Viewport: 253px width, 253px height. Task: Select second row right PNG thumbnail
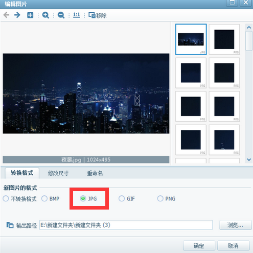click(x=224, y=73)
